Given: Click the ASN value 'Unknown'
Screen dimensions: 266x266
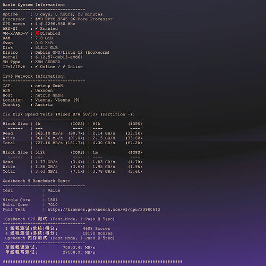Looking at the screenshot, I should (44, 90).
